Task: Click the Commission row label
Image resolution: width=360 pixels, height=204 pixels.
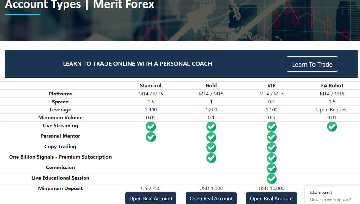Action: click(60, 167)
